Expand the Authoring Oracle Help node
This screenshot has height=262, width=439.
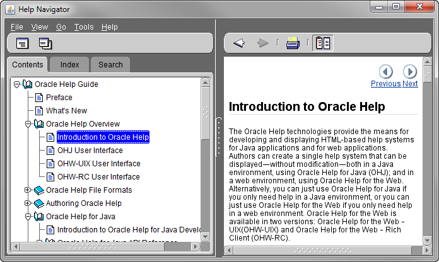click(x=28, y=203)
